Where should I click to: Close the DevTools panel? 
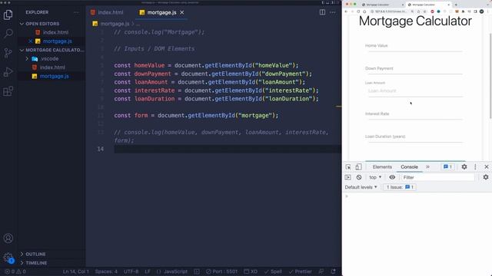pos(487,167)
